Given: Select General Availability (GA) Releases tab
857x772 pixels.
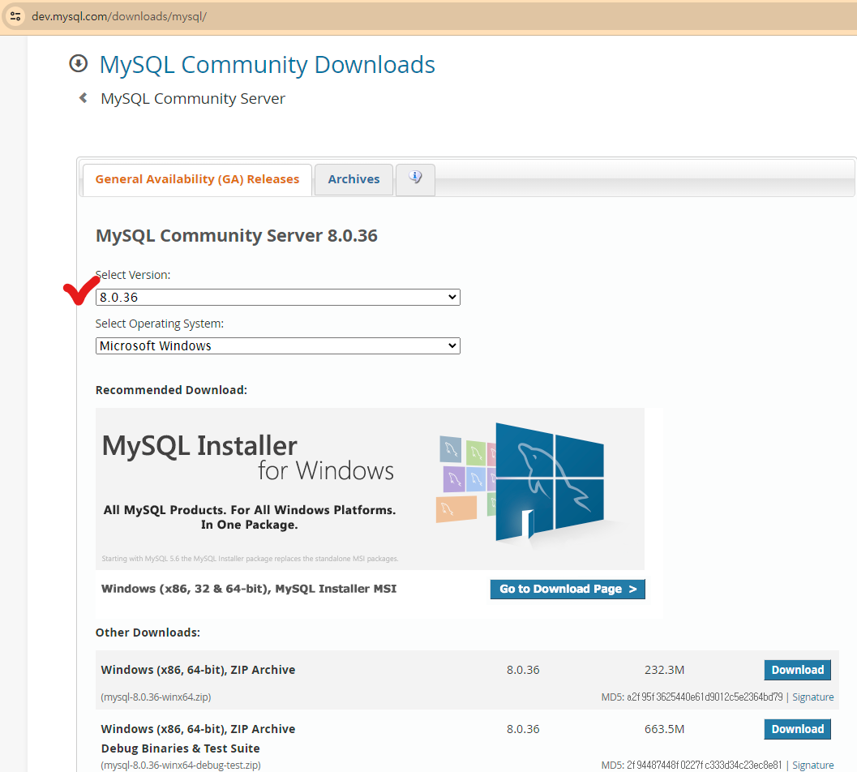Looking at the screenshot, I should point(197,179).
